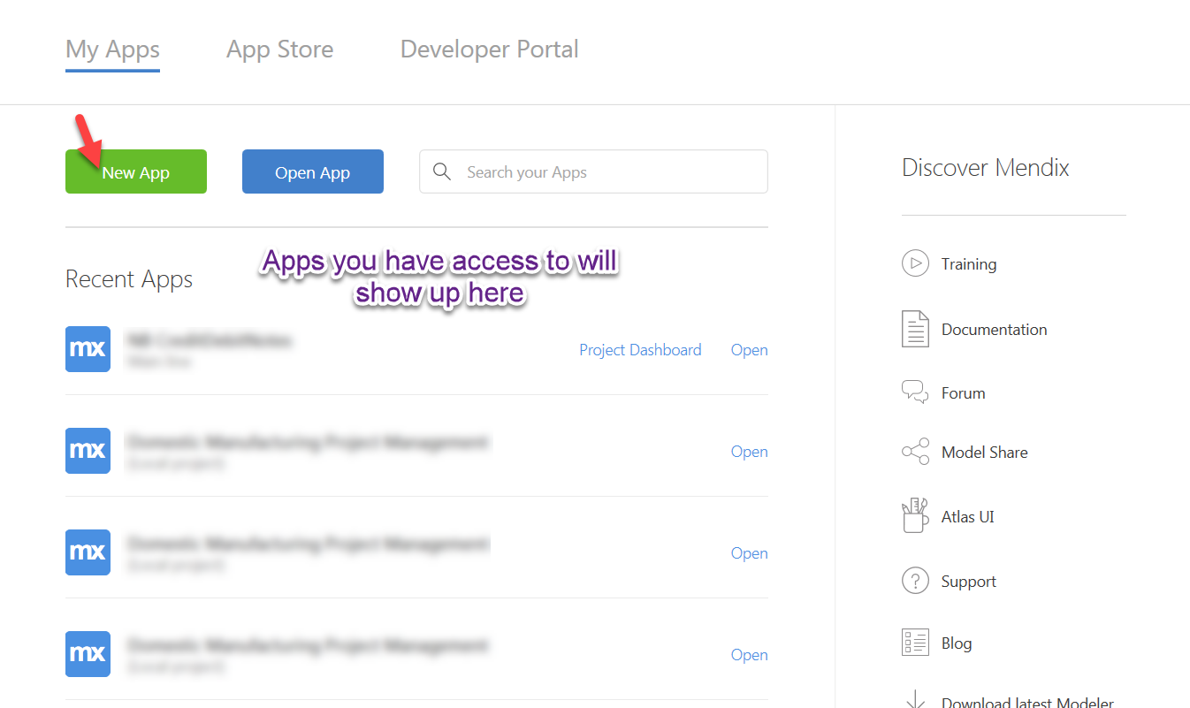Select the Documentation icon in sidebar
This screenshot has width=1190, height=708.
(915, 328)
